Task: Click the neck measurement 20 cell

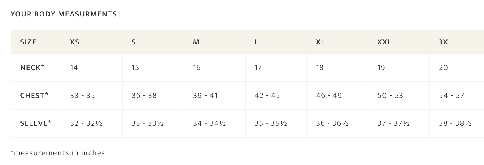Action: 443,67
